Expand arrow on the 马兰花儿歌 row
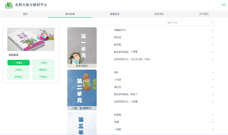228x135 pixels. (213, 59)
